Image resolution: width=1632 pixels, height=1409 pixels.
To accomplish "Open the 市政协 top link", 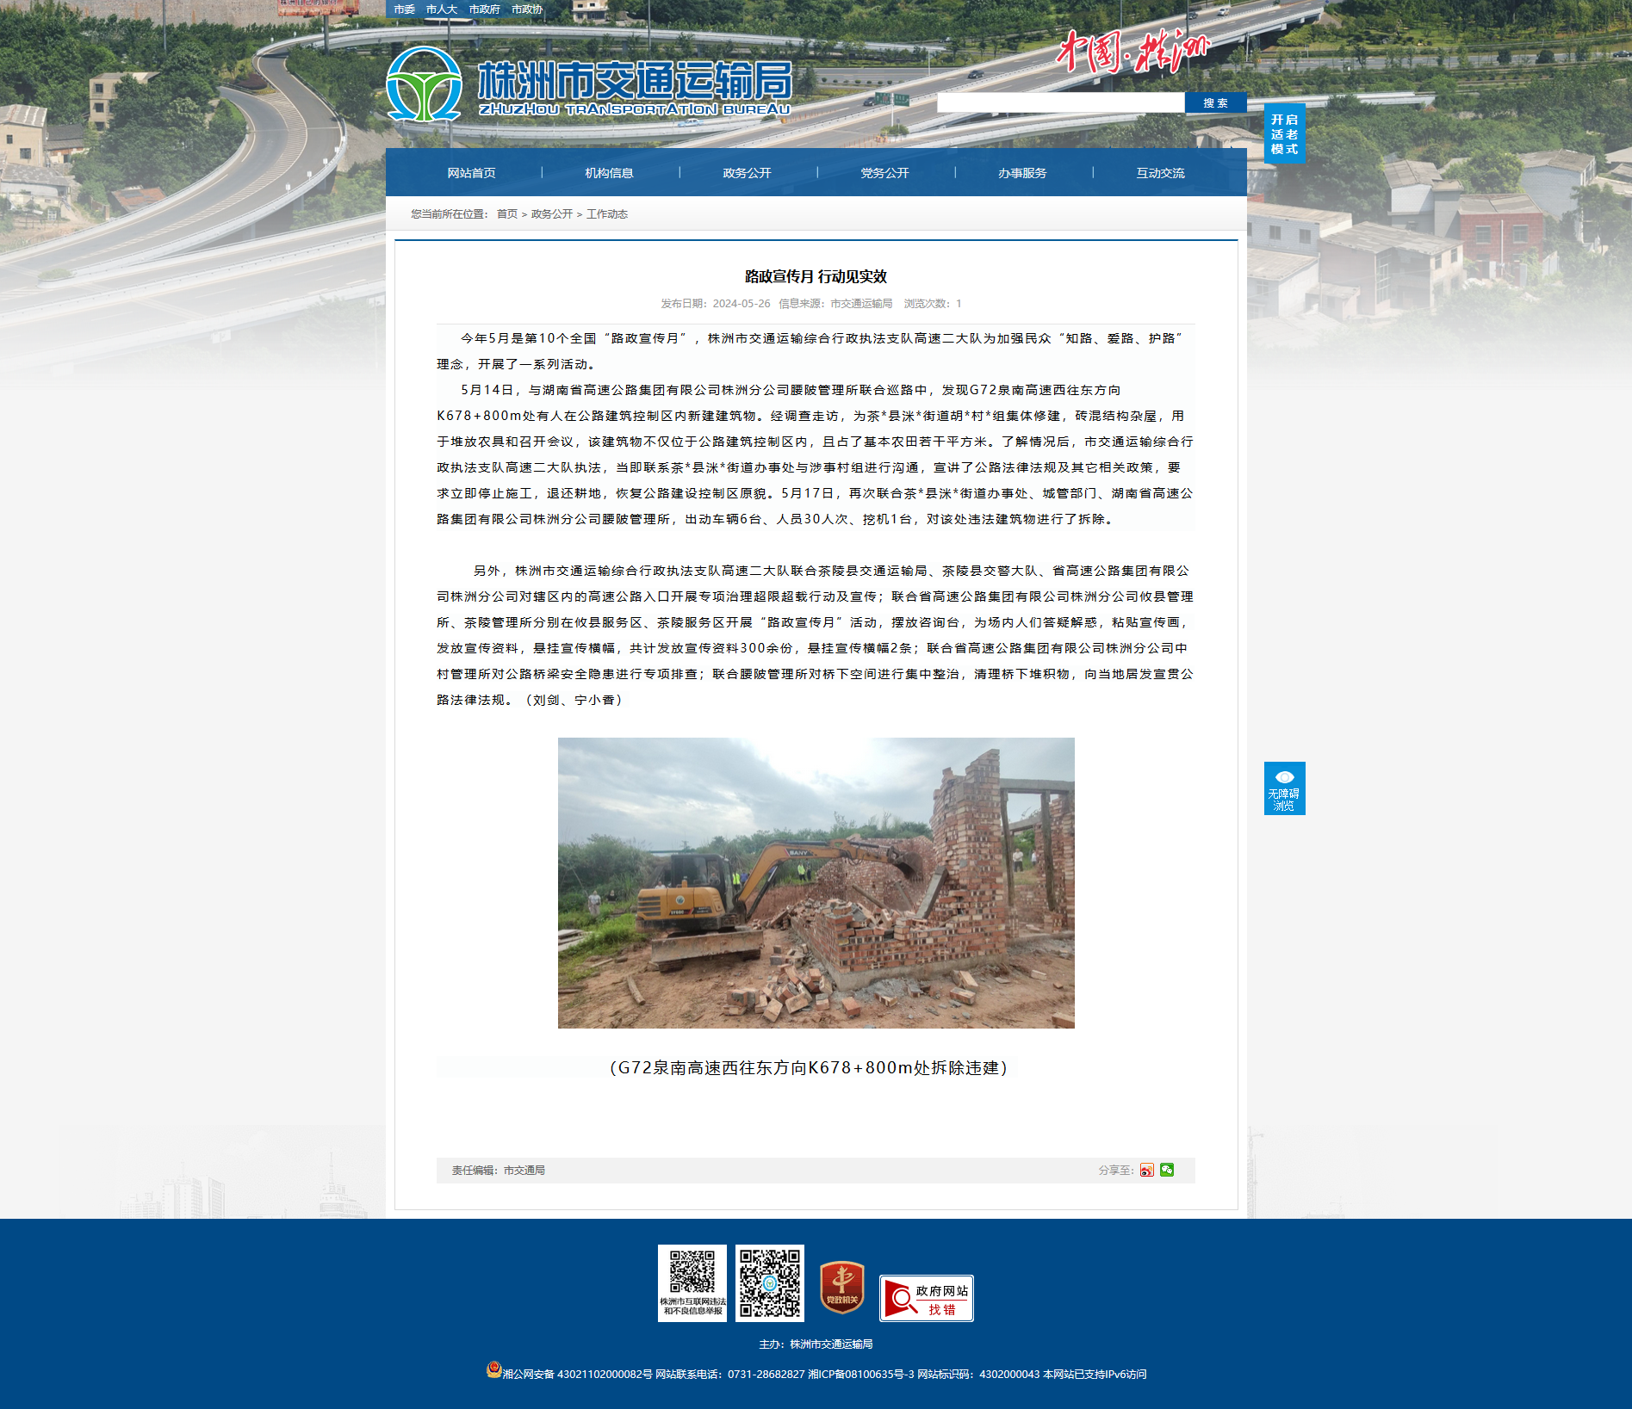I will [527, 9].
